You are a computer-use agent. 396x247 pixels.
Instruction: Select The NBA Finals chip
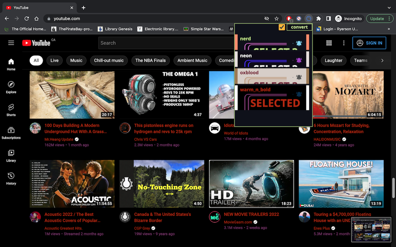[x=151, y=61]
